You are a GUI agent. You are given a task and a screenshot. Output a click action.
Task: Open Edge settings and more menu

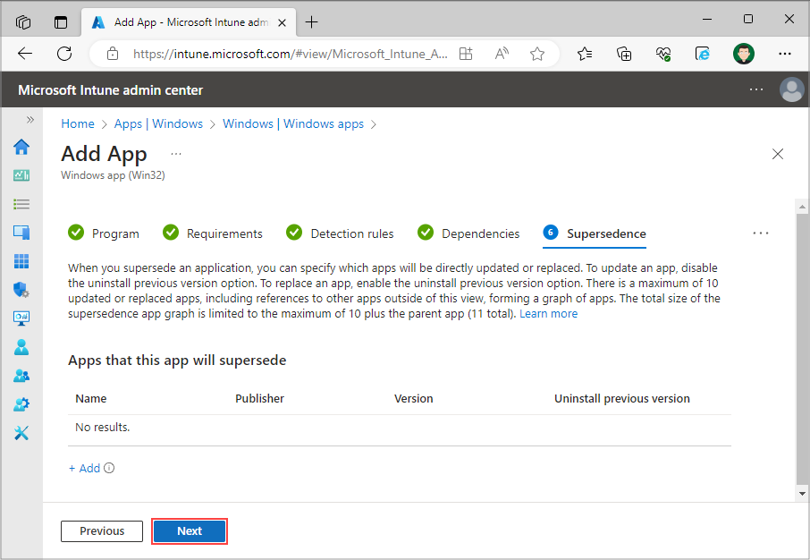point(785,54)
